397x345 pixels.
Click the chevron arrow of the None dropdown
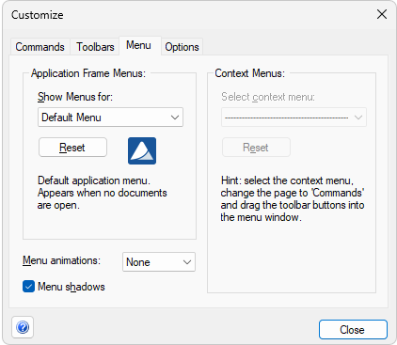coord(187,262)
